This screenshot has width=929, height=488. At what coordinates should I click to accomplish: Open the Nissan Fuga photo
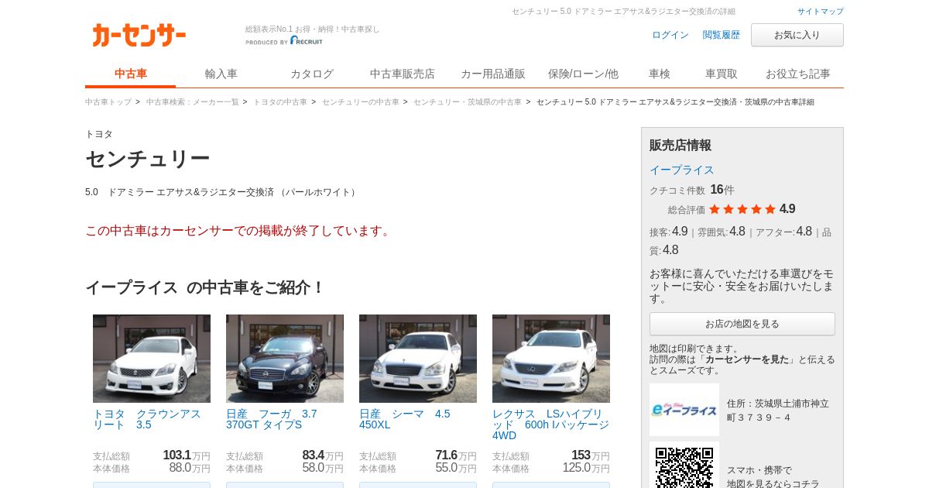[x=285, y=359]
